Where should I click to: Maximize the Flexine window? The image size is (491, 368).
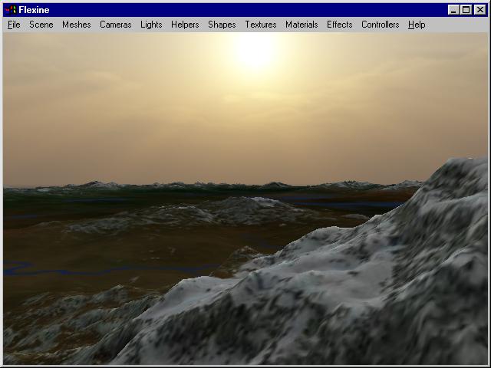click(466, 10)
